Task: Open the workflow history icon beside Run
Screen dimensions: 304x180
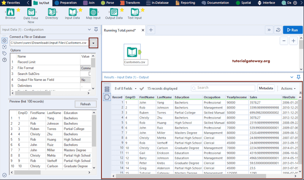Action: 278,30
